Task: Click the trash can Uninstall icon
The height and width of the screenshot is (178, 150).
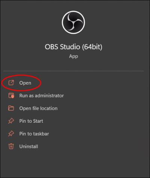Action: [x=11, y=146]
